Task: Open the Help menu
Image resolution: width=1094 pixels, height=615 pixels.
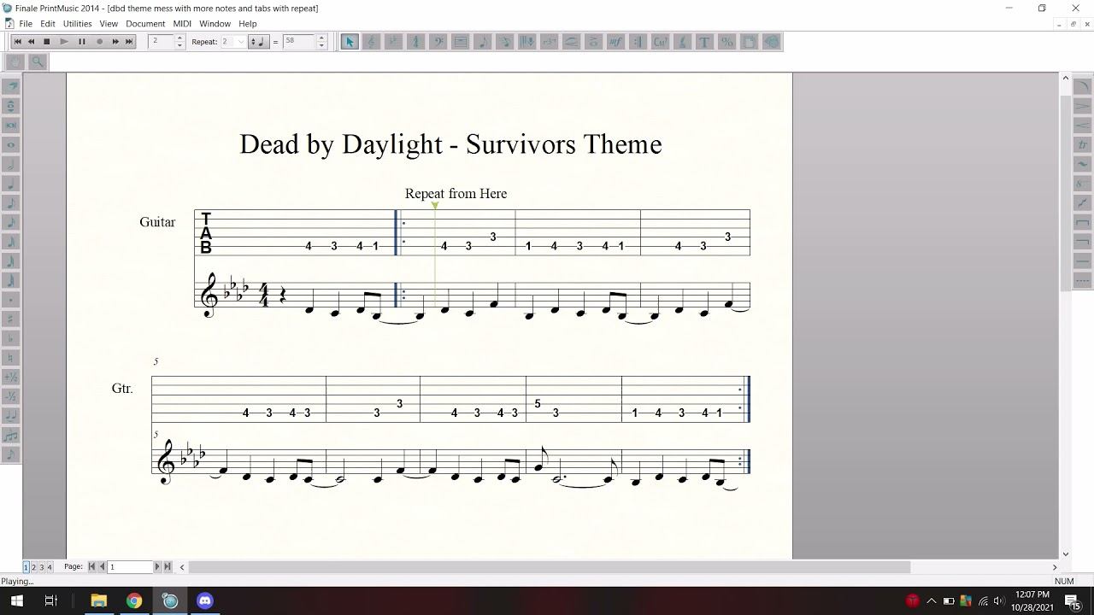Action: pos(248,24)
